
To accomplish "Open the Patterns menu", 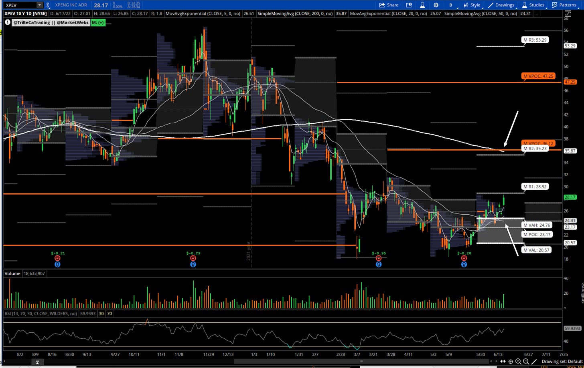I will [x=564, y=5].
